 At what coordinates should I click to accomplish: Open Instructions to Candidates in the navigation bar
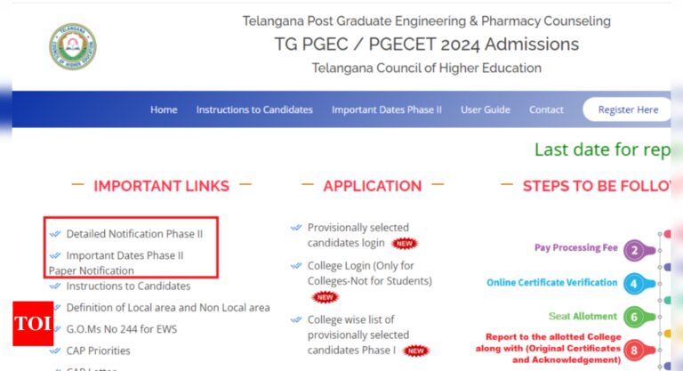[x=254, y=109]
